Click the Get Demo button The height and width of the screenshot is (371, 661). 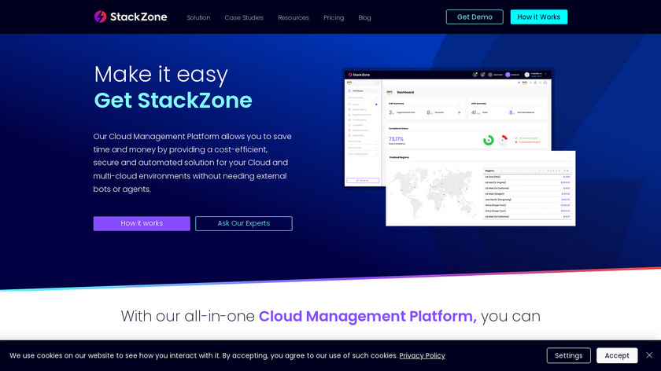click(x=475, y=17)
